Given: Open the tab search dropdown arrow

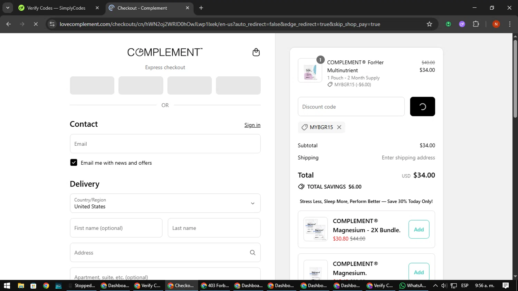Looking at the screenshot, I should point(8,8).
